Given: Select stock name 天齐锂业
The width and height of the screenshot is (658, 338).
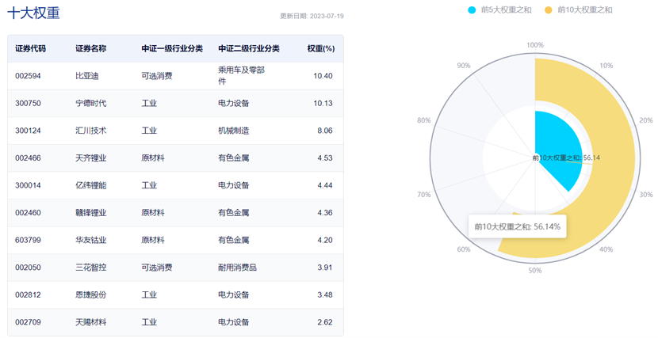Looking at the screenshot, I should pyautogui.click(x=91, y=158).
